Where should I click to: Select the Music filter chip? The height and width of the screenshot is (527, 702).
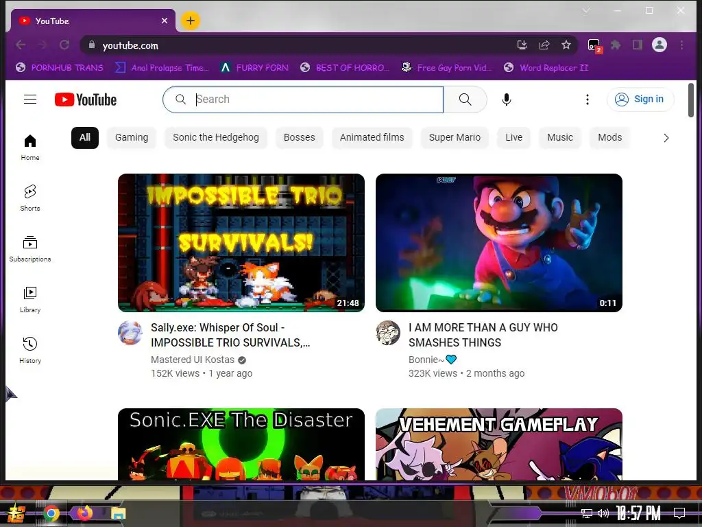tap(560, 137)
